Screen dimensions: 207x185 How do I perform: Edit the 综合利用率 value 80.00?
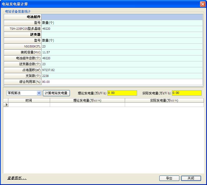tap(122, 82)
